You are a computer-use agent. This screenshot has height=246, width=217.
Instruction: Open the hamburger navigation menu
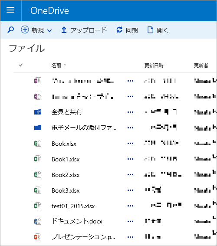pos(10,10)
